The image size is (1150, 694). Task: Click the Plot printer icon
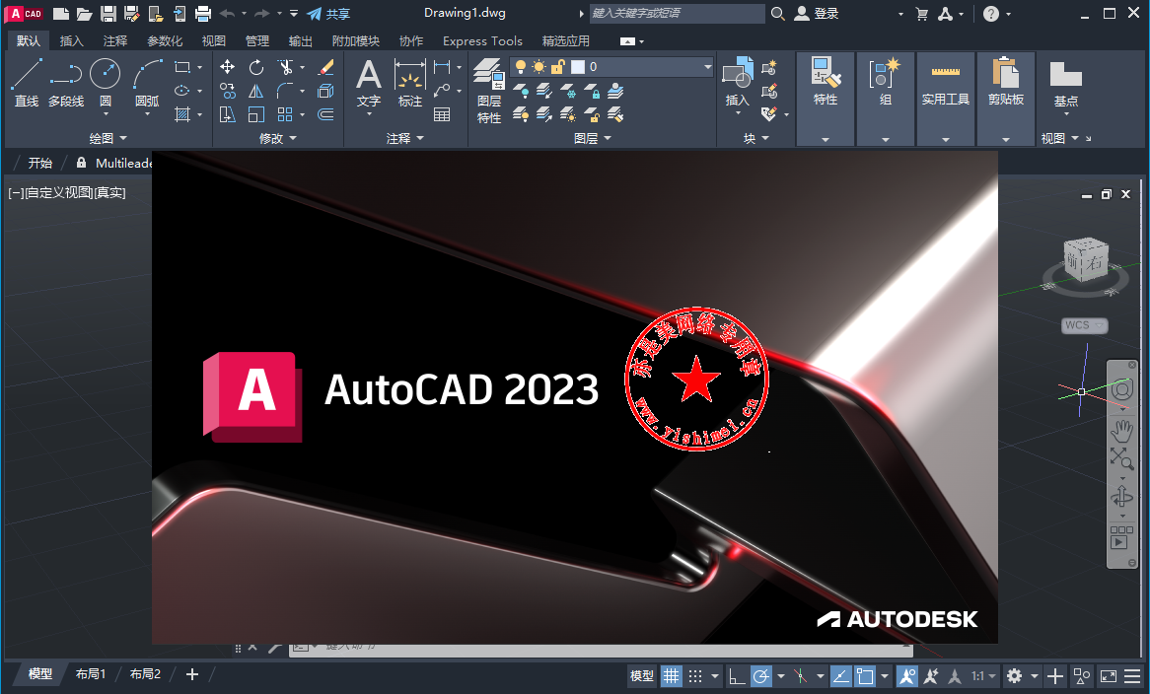[x=203, y=13]
